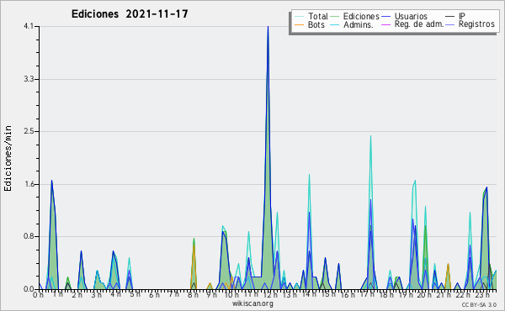
Task: Click the cyan peak near 17 h
Action: point(370,136)
